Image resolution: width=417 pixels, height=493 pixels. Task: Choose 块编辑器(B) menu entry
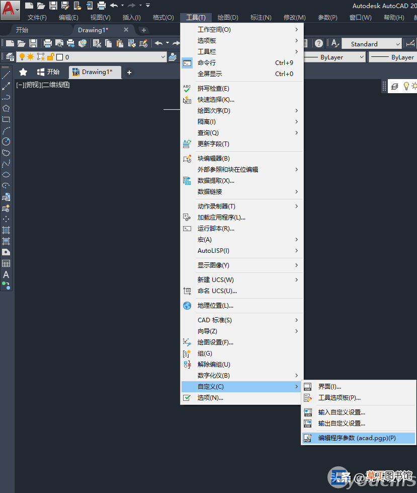click(x=242, y=159)
